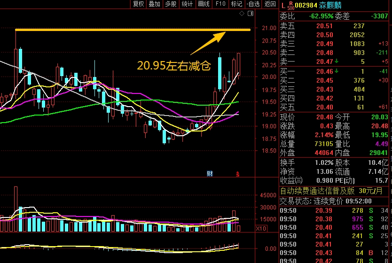Select 买一 price 20.46

click(x=324, y=72)
